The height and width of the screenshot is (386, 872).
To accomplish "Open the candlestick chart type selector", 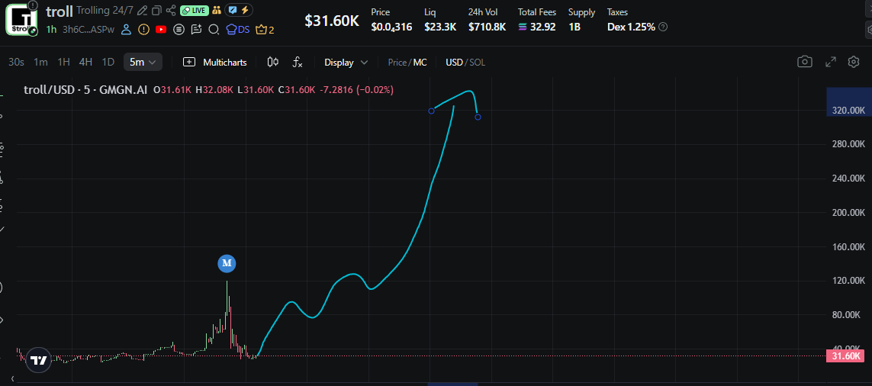I will click(x=272, y=63).
